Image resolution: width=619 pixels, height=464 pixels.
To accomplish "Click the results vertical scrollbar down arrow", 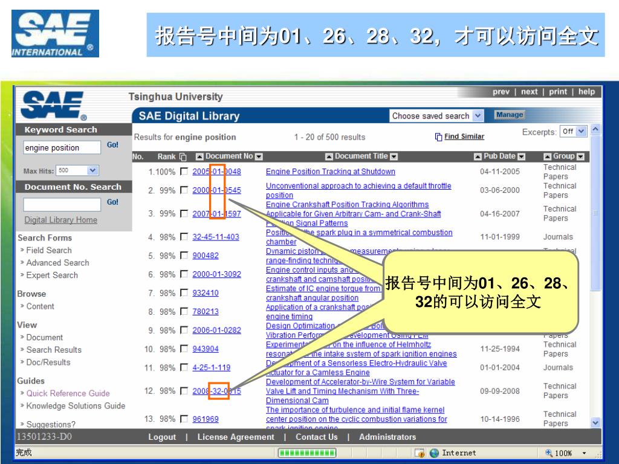I will [x=595, y=422].
